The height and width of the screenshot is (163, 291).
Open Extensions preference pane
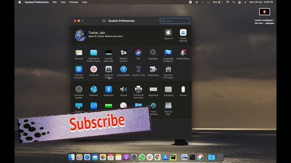[x=153, y=69]
